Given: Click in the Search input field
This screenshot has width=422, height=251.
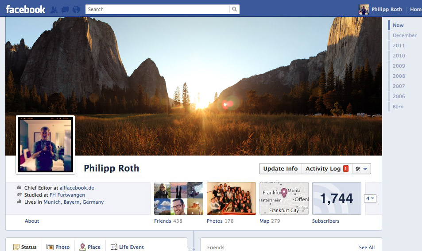Looking at the screenshot, I should [x=157, y=9].
